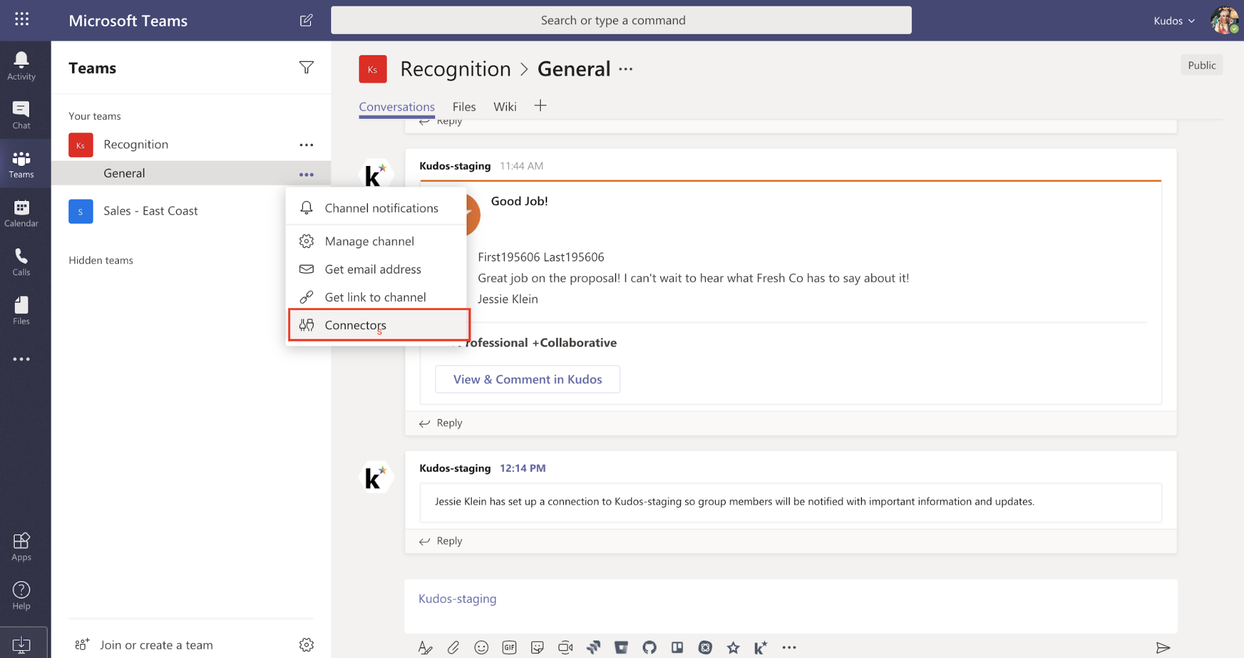This screenshot has width=1244, height=658.
Task: Open the Chat section
Action: (21, 115)
